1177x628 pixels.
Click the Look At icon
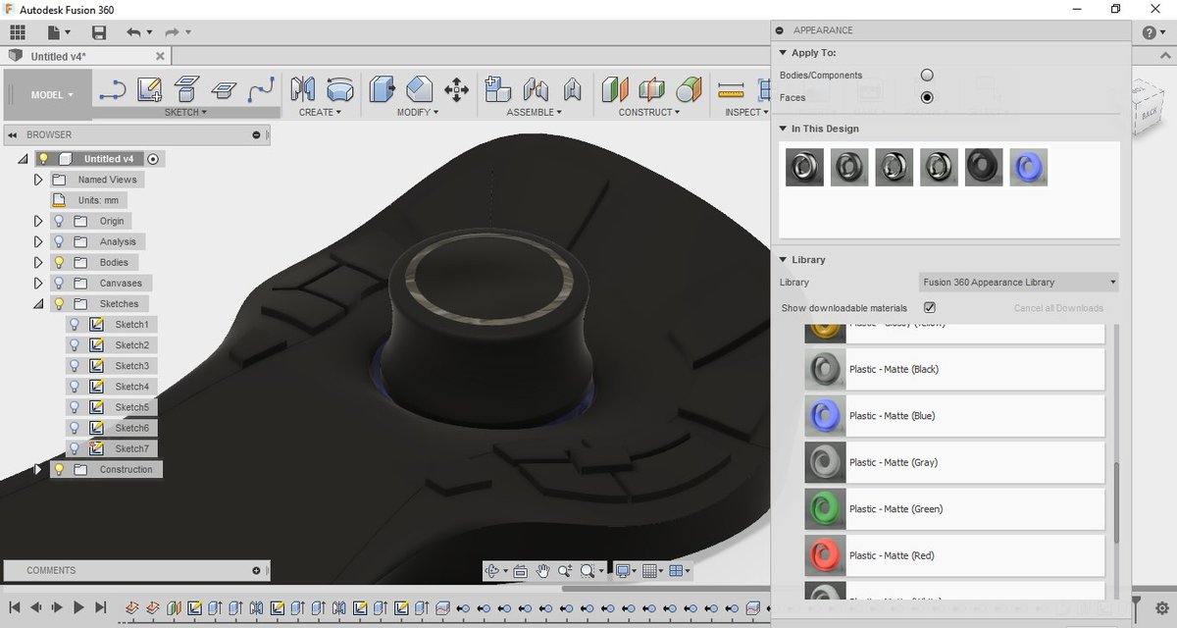click(520, 570)
